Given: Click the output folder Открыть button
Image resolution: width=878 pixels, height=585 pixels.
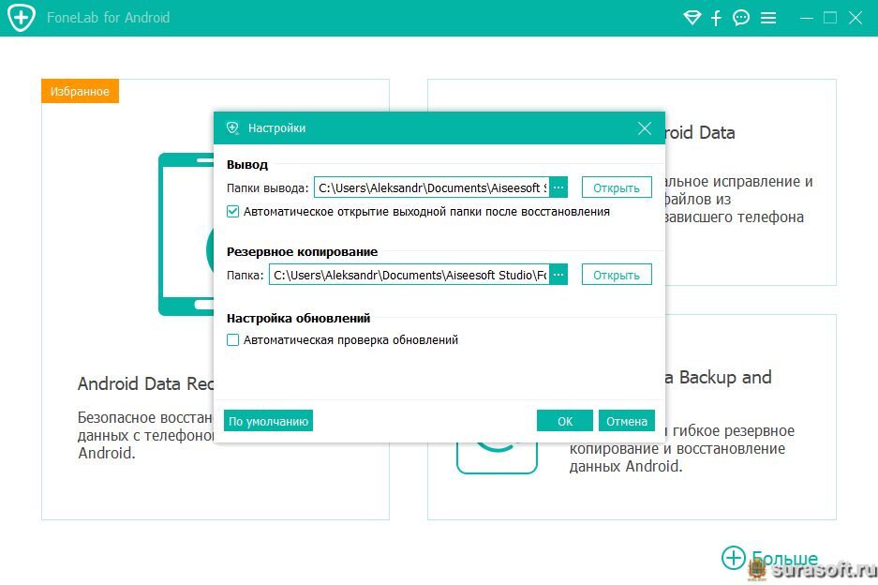Looking at the screenshot, I should point(617,187).
